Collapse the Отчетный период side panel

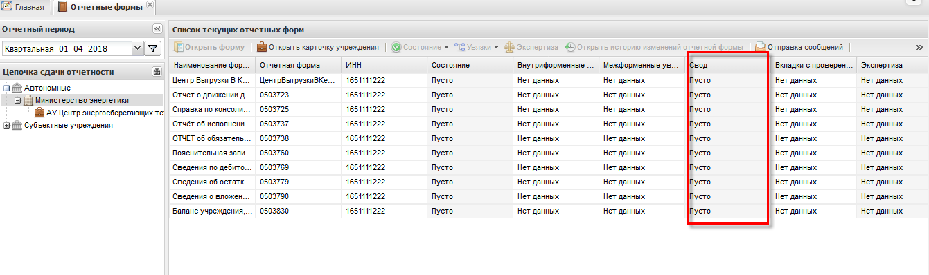tap(157, 29)
